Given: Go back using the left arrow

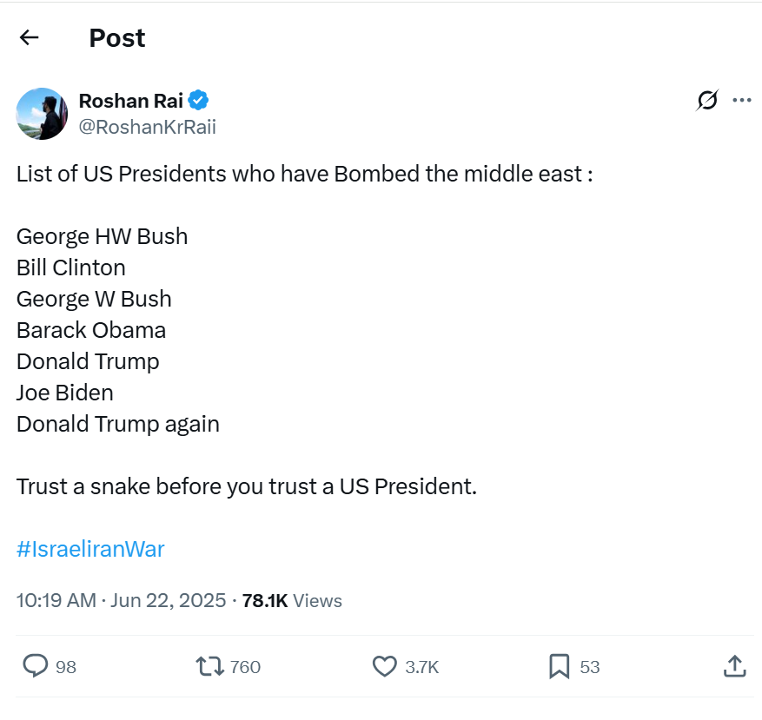Looking at the screenshot, I should [x=30, y=37].
